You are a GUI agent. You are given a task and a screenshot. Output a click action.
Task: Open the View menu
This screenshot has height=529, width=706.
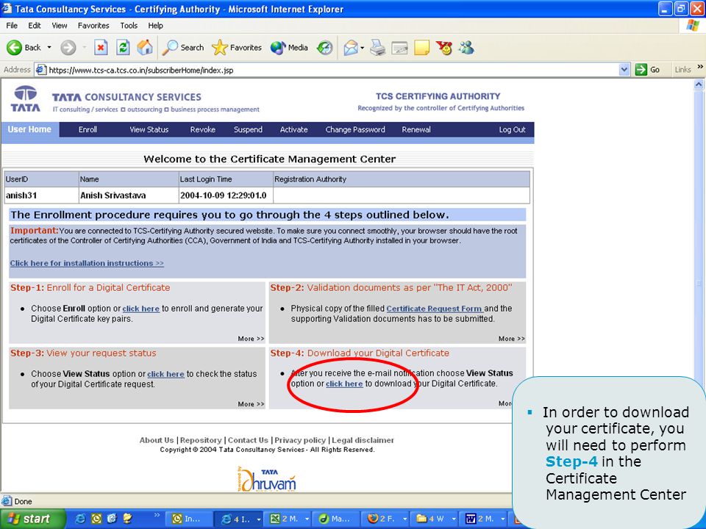59,26
